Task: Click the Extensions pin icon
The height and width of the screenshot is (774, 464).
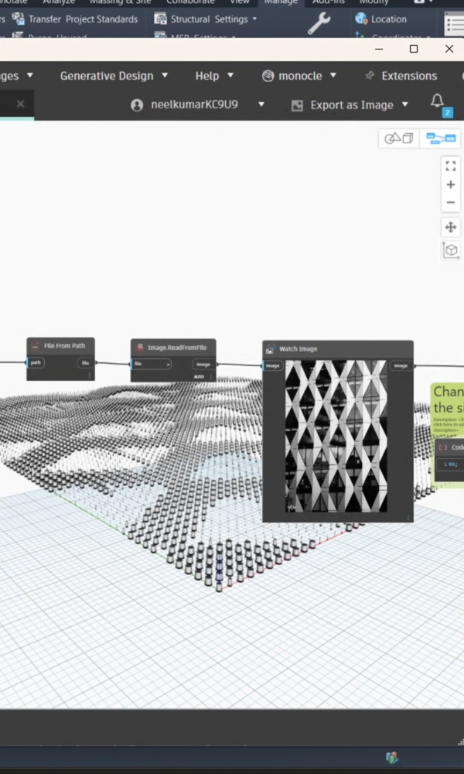Action: pos(370,76)
